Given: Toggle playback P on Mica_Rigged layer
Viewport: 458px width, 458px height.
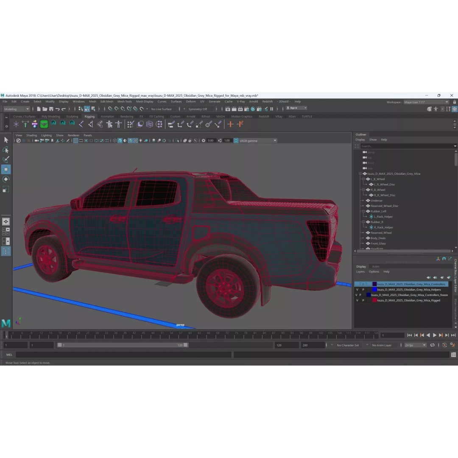Looking at the screenshot, I should pos(363,300).
